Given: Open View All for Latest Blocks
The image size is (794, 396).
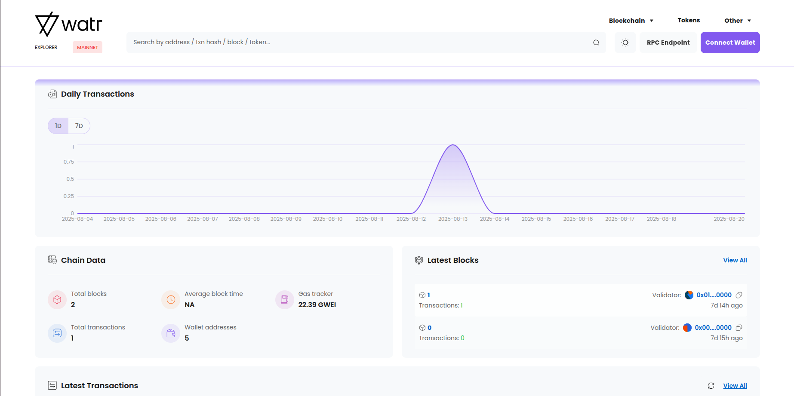Looking at the screenshot, I should pos(735,260).
